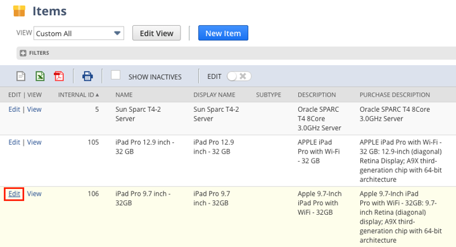Viewport: 456px width, 247px height.
Task: Click the Edit View button
Action: pos(156,33)
